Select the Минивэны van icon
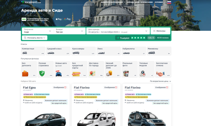Screen dimensions: 211x126 pyautogui.click(x=152, y=53)
